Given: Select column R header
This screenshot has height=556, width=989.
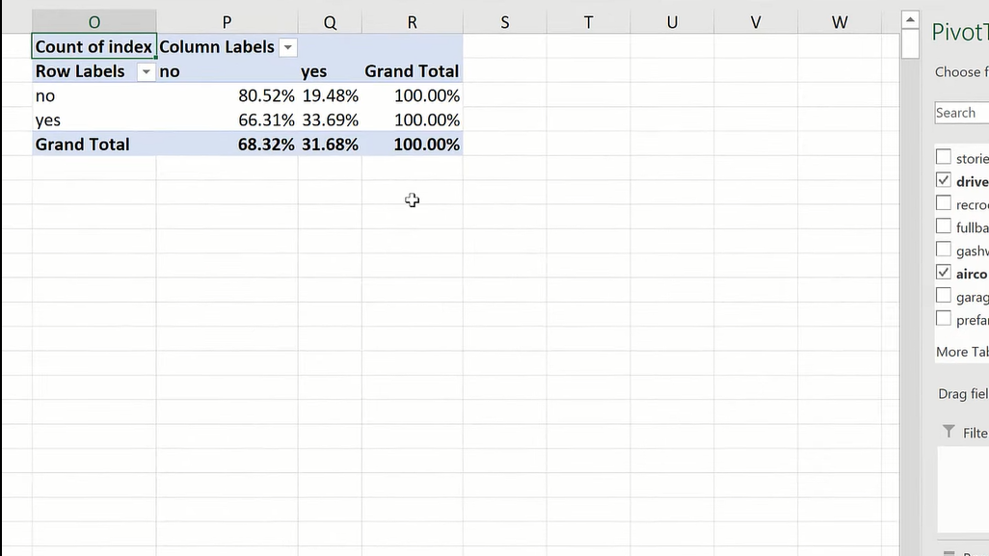Looking at the screenshot, I should click(413, 22).
